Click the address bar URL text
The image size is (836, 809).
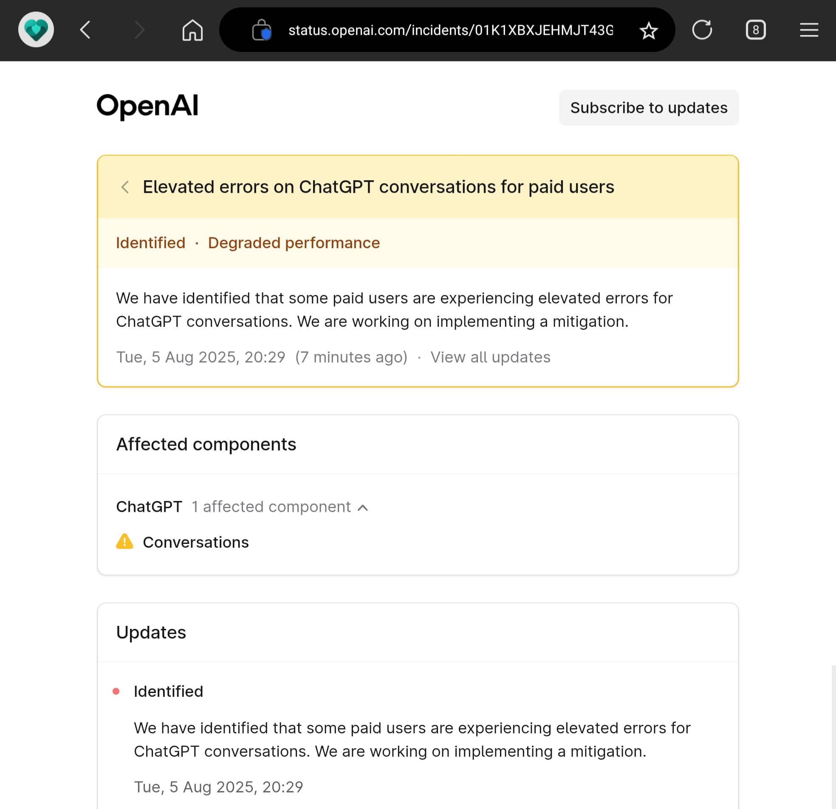click(450, 30)
